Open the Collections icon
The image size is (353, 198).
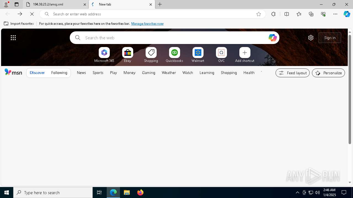click(311, 14)
